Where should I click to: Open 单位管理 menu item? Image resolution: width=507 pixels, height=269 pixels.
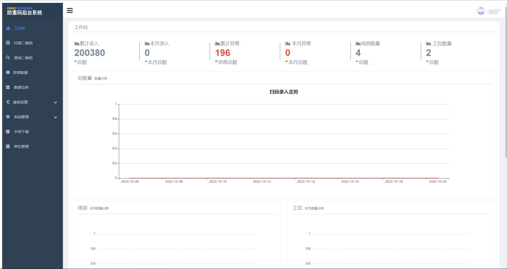coord(21,147)
